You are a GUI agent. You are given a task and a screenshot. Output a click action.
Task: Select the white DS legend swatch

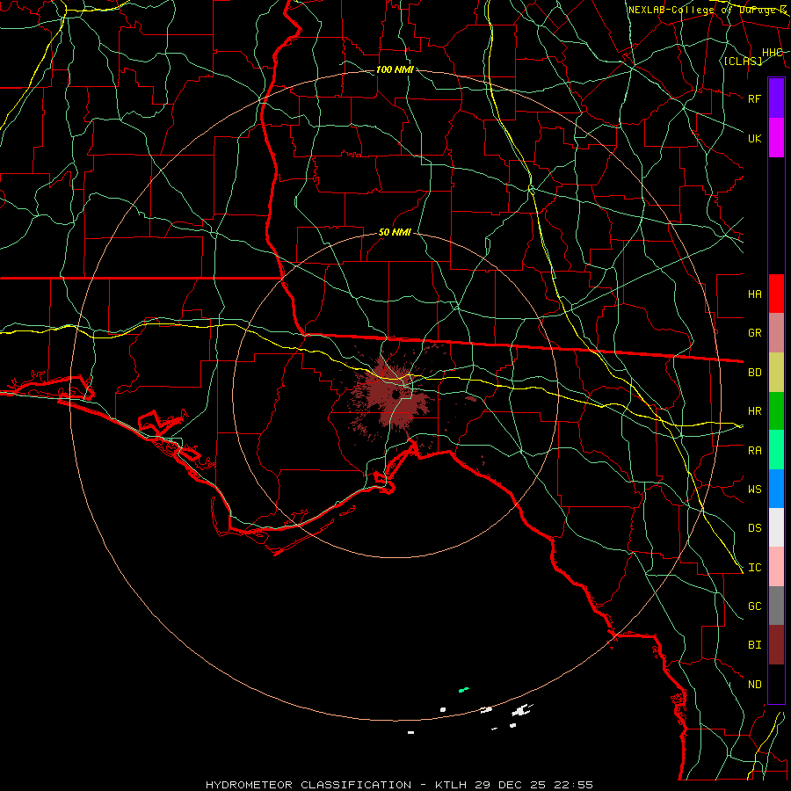coord(776,527)
